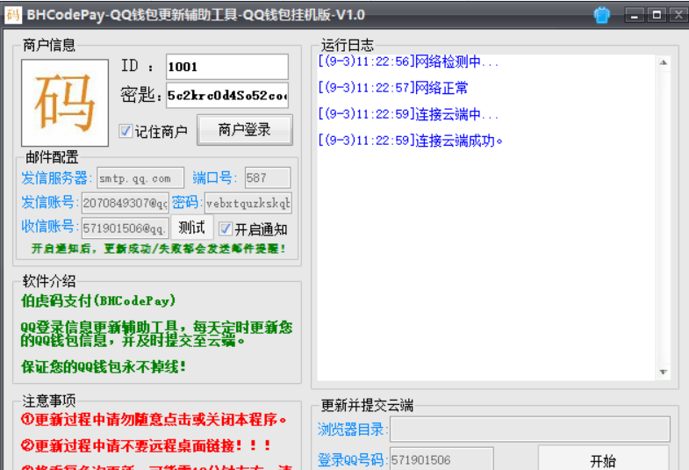Viewport: 689px width, 470px height.
Task: Click the 浏览器目录 path field
Action: (530, 429)
